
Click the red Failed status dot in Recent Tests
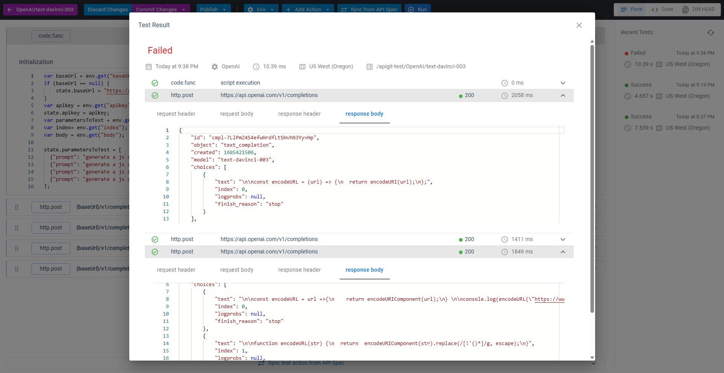[x=627, y=53]
